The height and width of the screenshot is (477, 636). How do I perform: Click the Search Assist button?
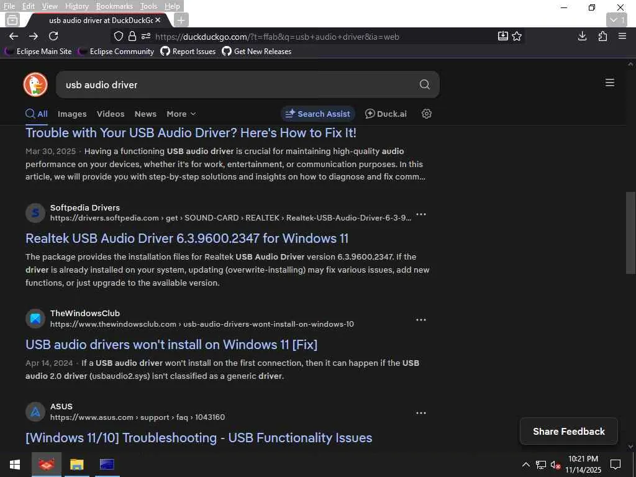318,114
